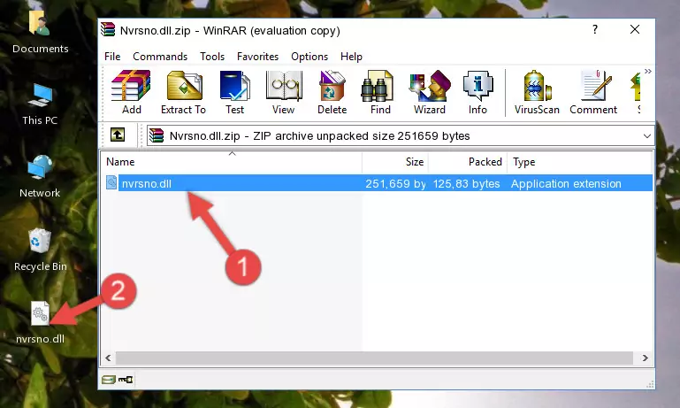Open the Help menu
This screenshot has height=408, width=680.
click(351, 57)
